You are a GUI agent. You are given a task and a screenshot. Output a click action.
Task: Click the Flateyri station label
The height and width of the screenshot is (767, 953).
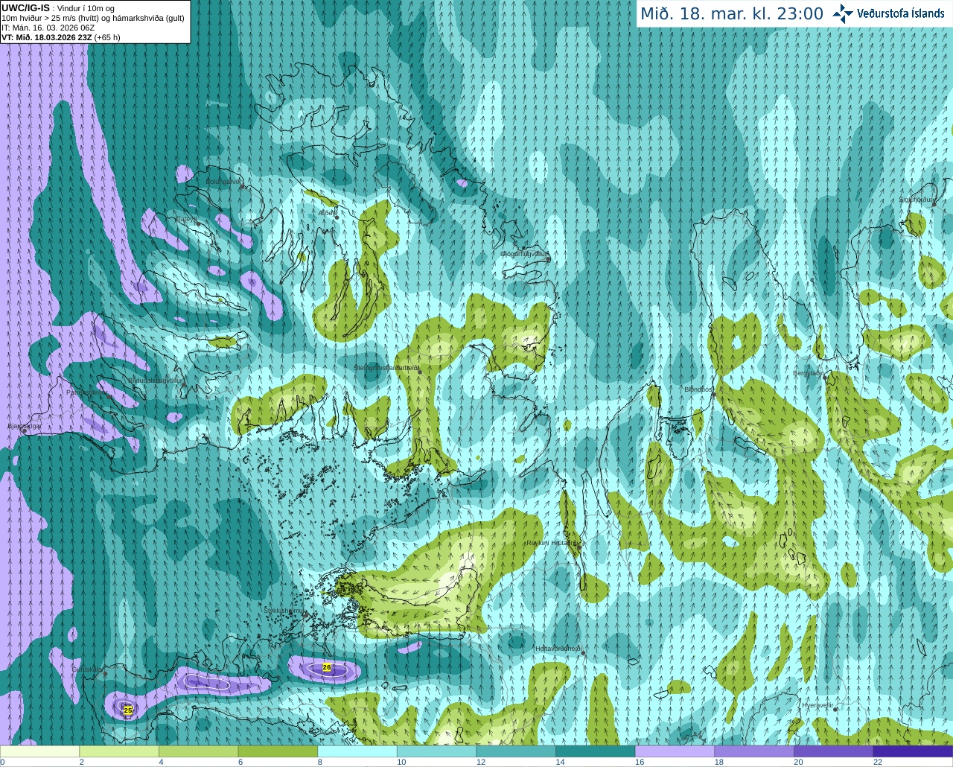[185, 219]
